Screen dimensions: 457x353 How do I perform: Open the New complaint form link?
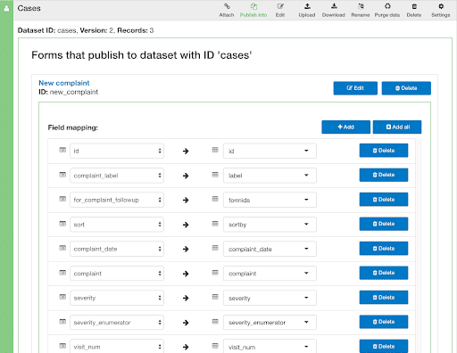[x=64, y=83]
